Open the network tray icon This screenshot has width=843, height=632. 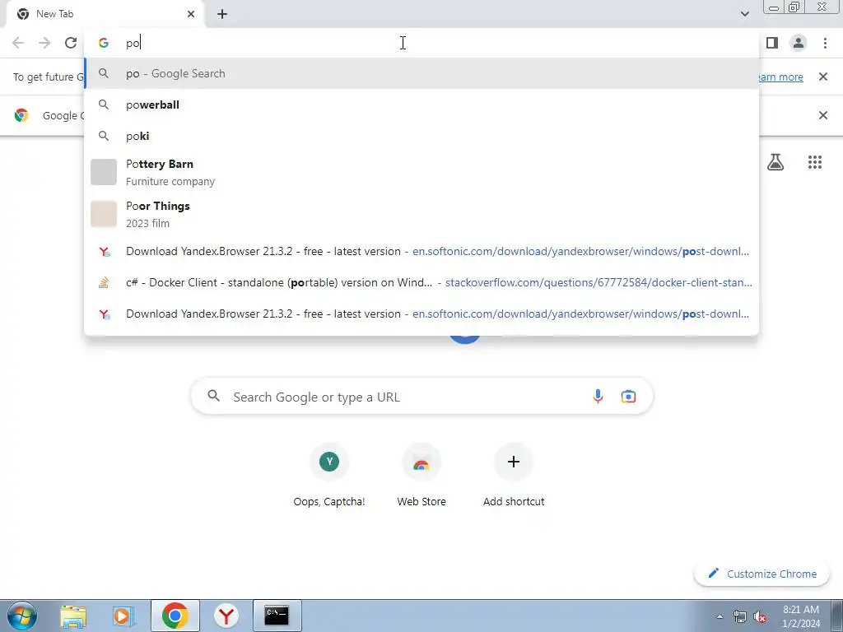(x=740, y=617)
